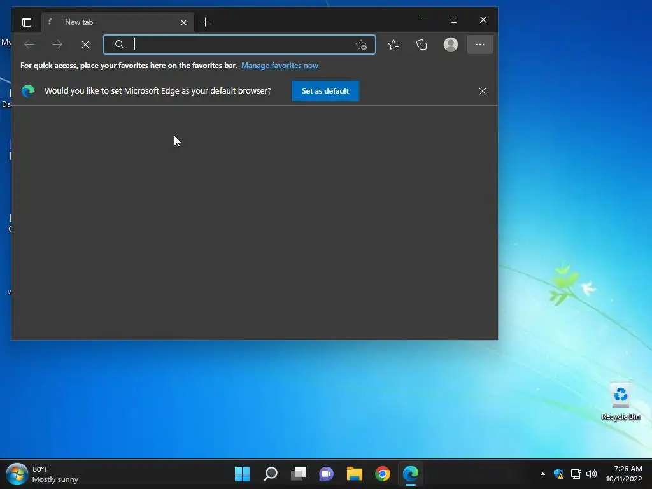Show hidden system tray icons
652x489 pixels.
tap(542, 474)
